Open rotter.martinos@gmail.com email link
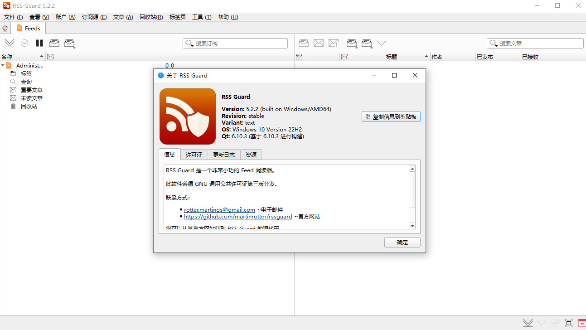586x330 pixels. coord(220,210)
